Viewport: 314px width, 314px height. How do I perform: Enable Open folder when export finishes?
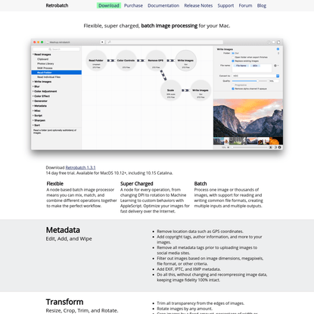pyautogui.click(x=233, y=58)
